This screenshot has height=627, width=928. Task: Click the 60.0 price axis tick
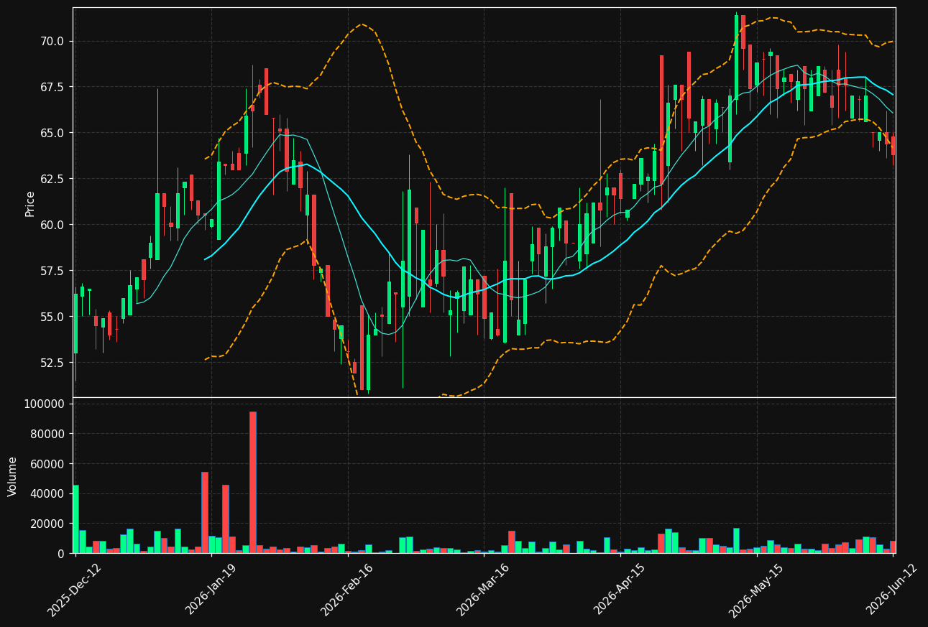(53, 225)
